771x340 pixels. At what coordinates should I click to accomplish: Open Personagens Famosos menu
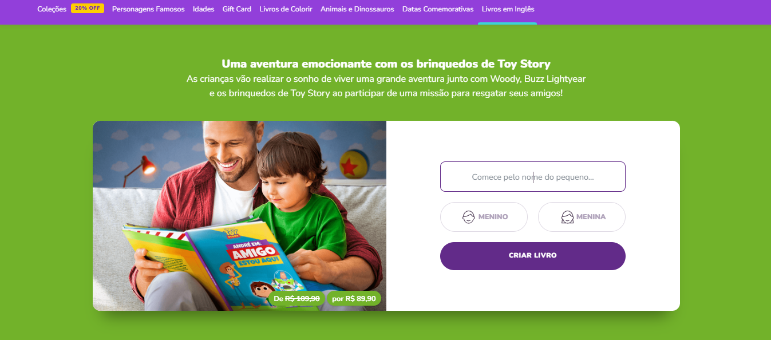coord(148,9)
